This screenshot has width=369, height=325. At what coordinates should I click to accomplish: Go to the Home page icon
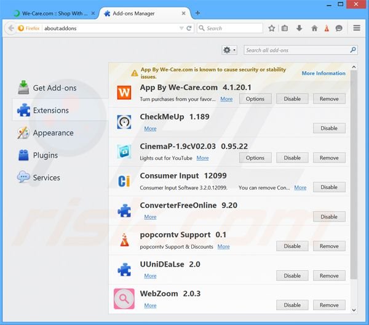[x=314, y=28]
